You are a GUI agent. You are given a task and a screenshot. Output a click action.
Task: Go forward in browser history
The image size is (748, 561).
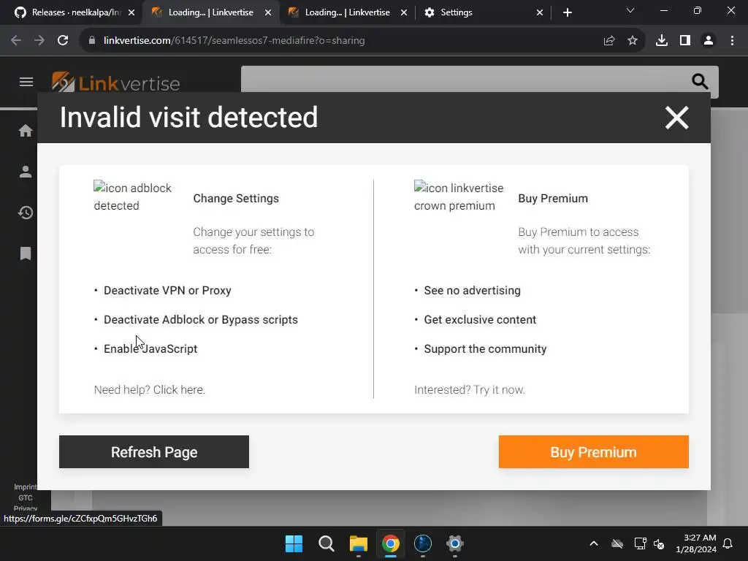tap(39, 41)
